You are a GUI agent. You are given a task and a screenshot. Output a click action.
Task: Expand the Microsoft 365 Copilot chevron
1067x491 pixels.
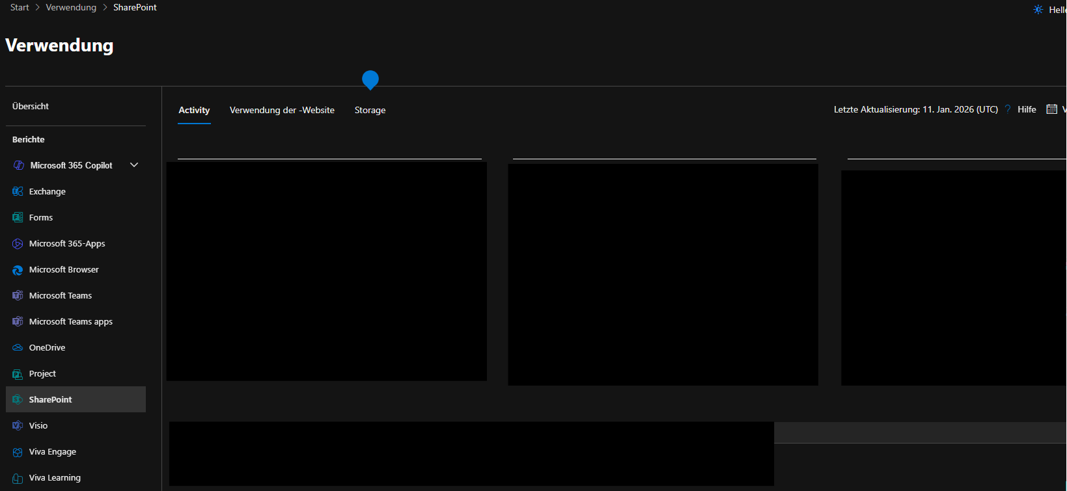pyautogui.click(x=134, y=165)
